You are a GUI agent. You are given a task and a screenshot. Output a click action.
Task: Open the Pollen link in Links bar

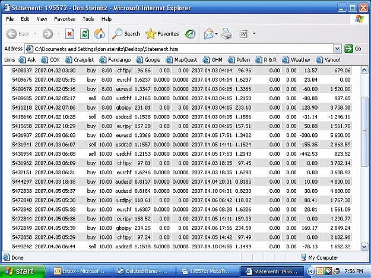pos(239,60)
